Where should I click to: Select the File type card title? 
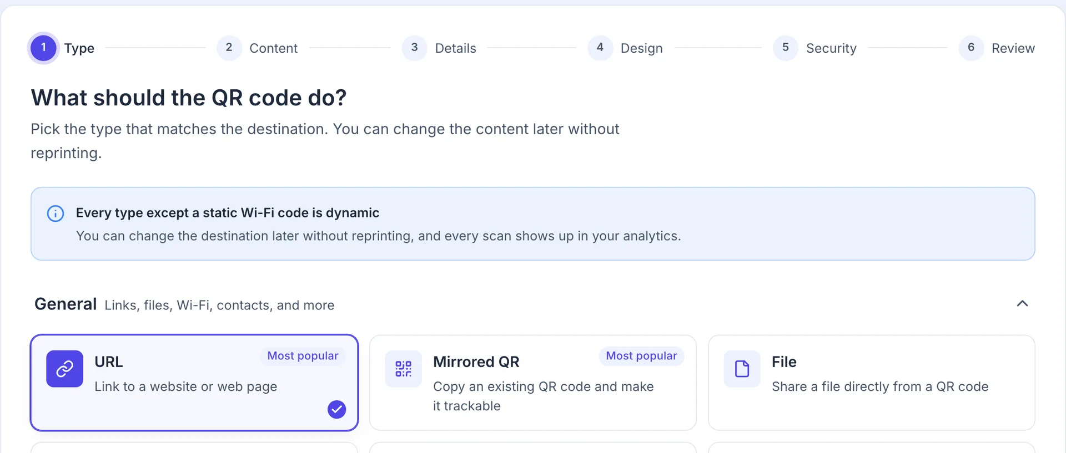pos(784,362)
